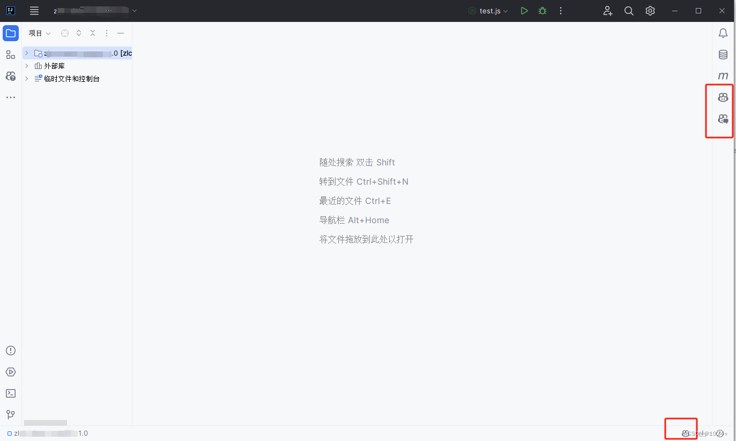Open the Git version control tool window icon
Screen dimensions: 736x441
point(11,415)
